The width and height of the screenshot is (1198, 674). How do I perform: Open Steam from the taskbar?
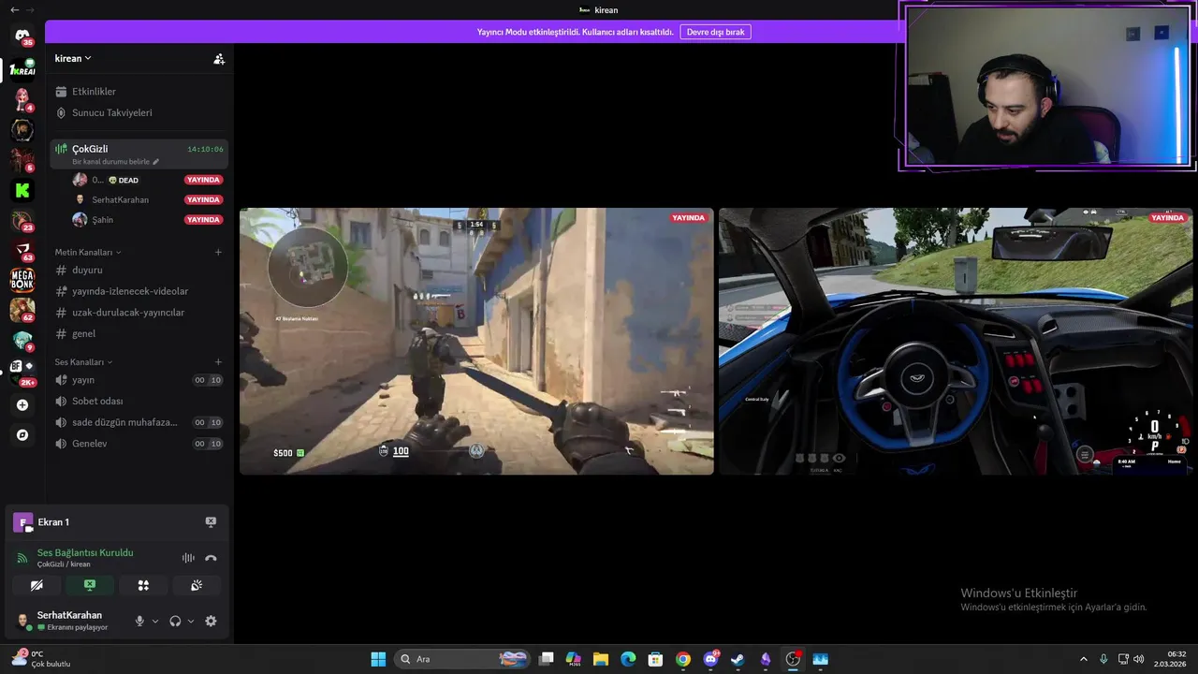click(738, 659)
